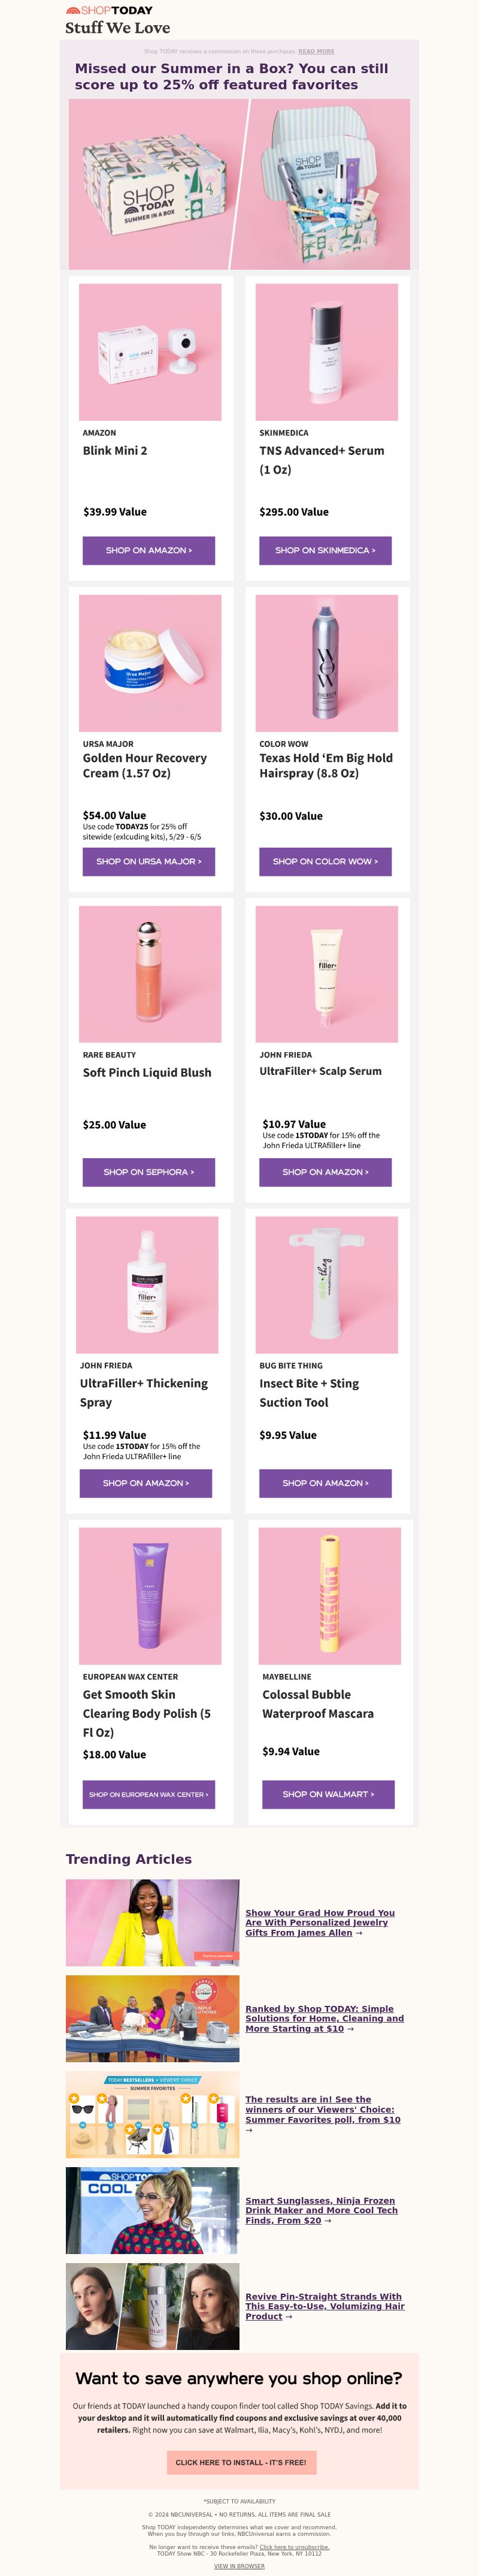Click the SHOP ON SEPHORA button
Screen dimensions: 479x2576
pyautogui.click(x=148, y=1172)
